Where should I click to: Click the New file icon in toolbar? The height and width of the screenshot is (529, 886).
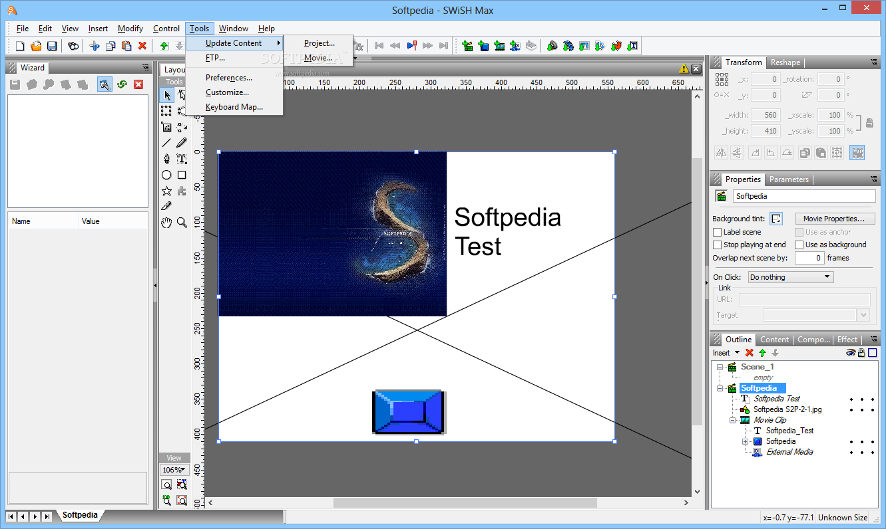(20, 46)
